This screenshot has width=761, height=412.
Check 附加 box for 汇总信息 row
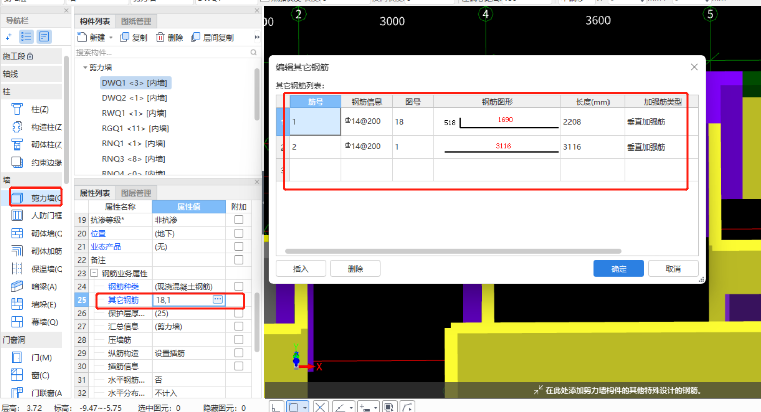point(239,326)
